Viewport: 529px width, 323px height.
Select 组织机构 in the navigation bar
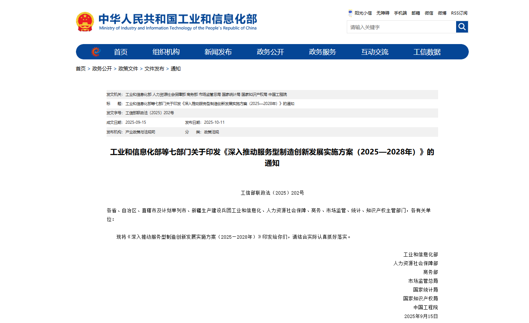[x=166, y=51]
